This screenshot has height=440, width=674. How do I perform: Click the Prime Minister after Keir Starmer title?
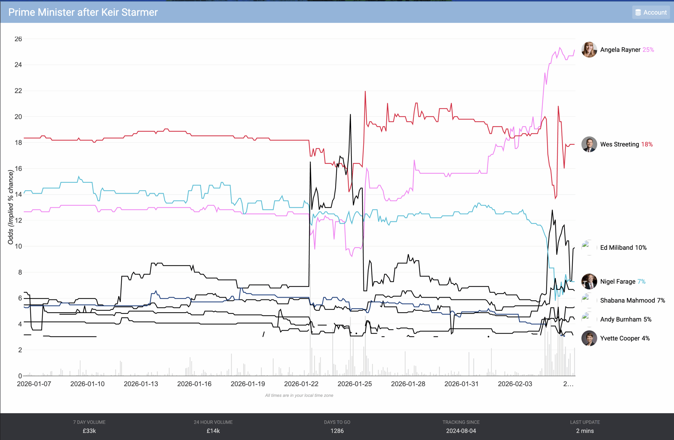coord(83,12)
